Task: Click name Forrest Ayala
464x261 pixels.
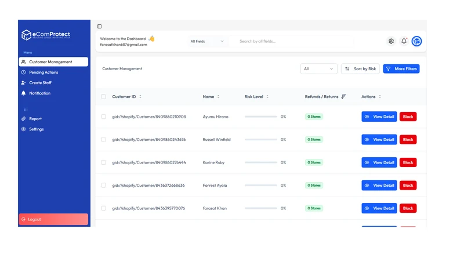Action: coord(215,185)
